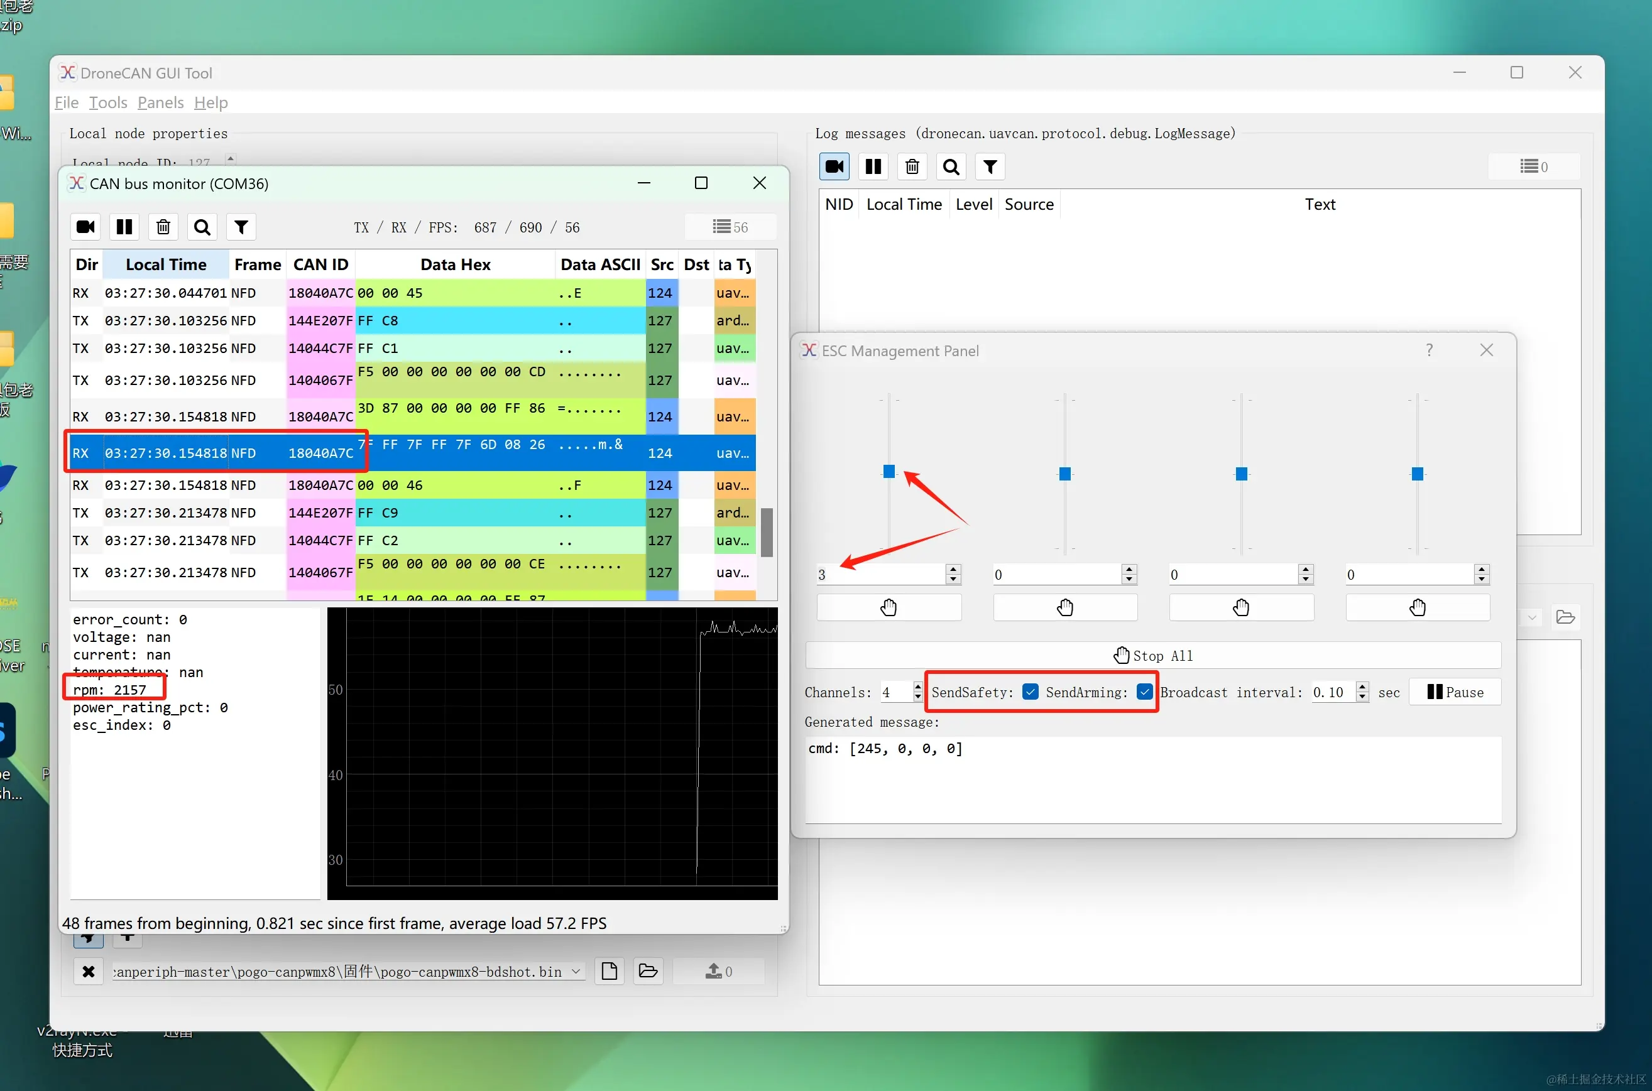Click the Pause button in ESC panel
The width and height of the screenshot is (1652, 1091).
point(1454,692)
